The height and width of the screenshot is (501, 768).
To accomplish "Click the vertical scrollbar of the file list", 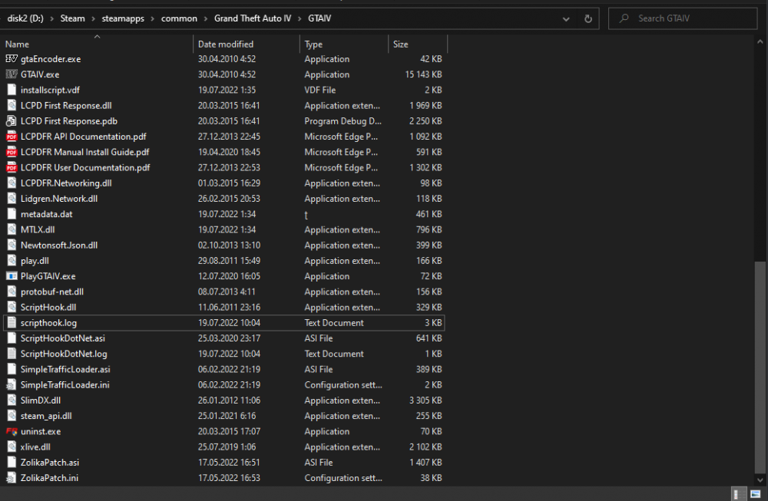I will pyautogui.click(x=761, y=368).
